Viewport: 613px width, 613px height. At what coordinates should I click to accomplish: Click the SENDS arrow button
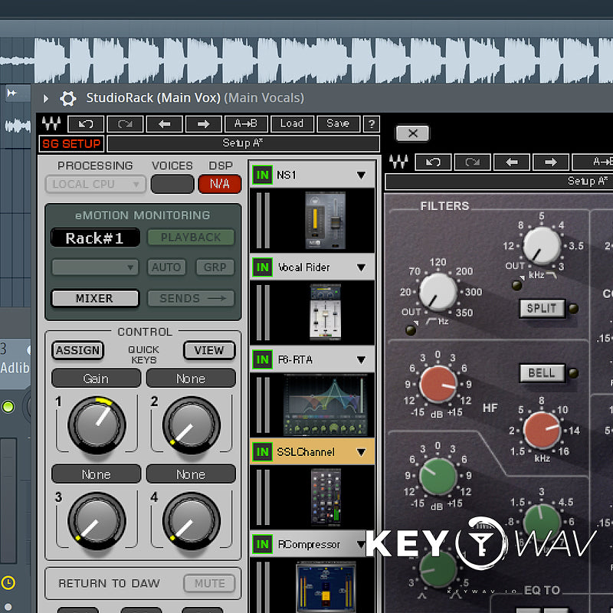[191, 299]
